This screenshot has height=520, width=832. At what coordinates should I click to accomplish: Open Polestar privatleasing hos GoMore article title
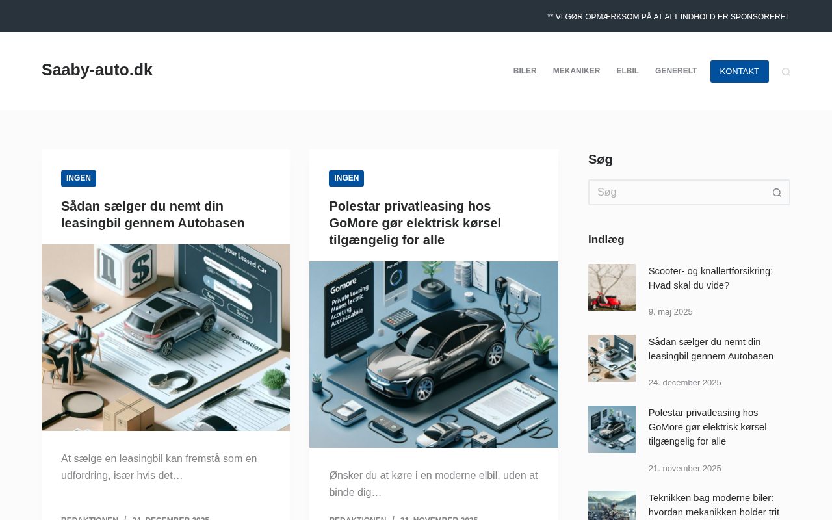415,223
